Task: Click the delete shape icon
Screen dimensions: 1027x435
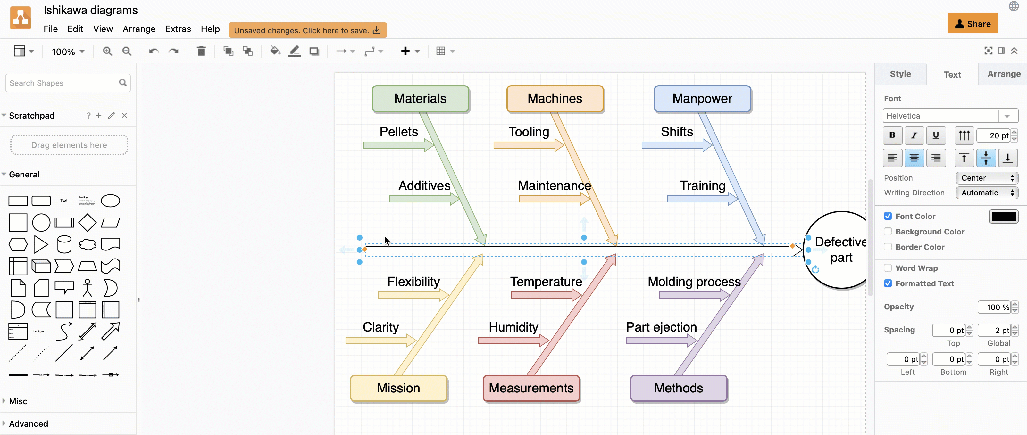Action: coord(201,51)
